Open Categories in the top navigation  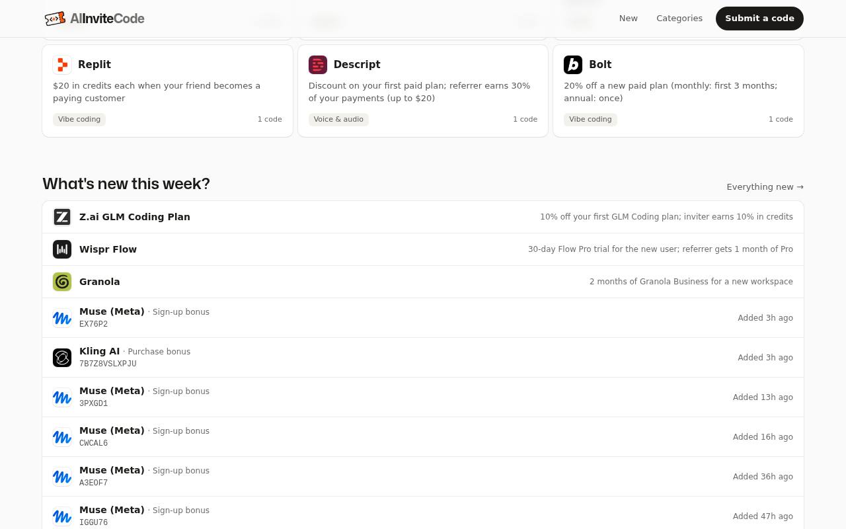pos(679,19)
